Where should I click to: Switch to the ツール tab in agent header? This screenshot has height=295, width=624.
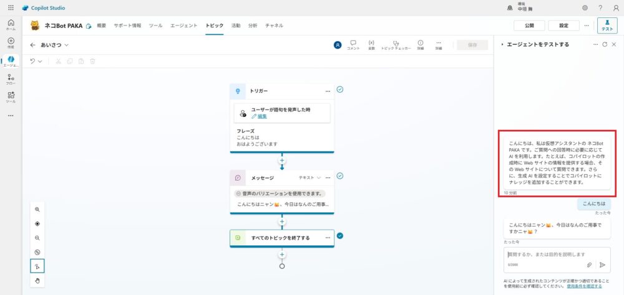point(155,26)
